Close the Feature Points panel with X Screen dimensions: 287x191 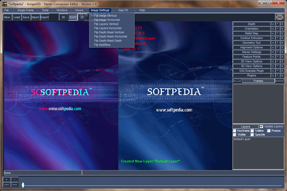[282, 57]
